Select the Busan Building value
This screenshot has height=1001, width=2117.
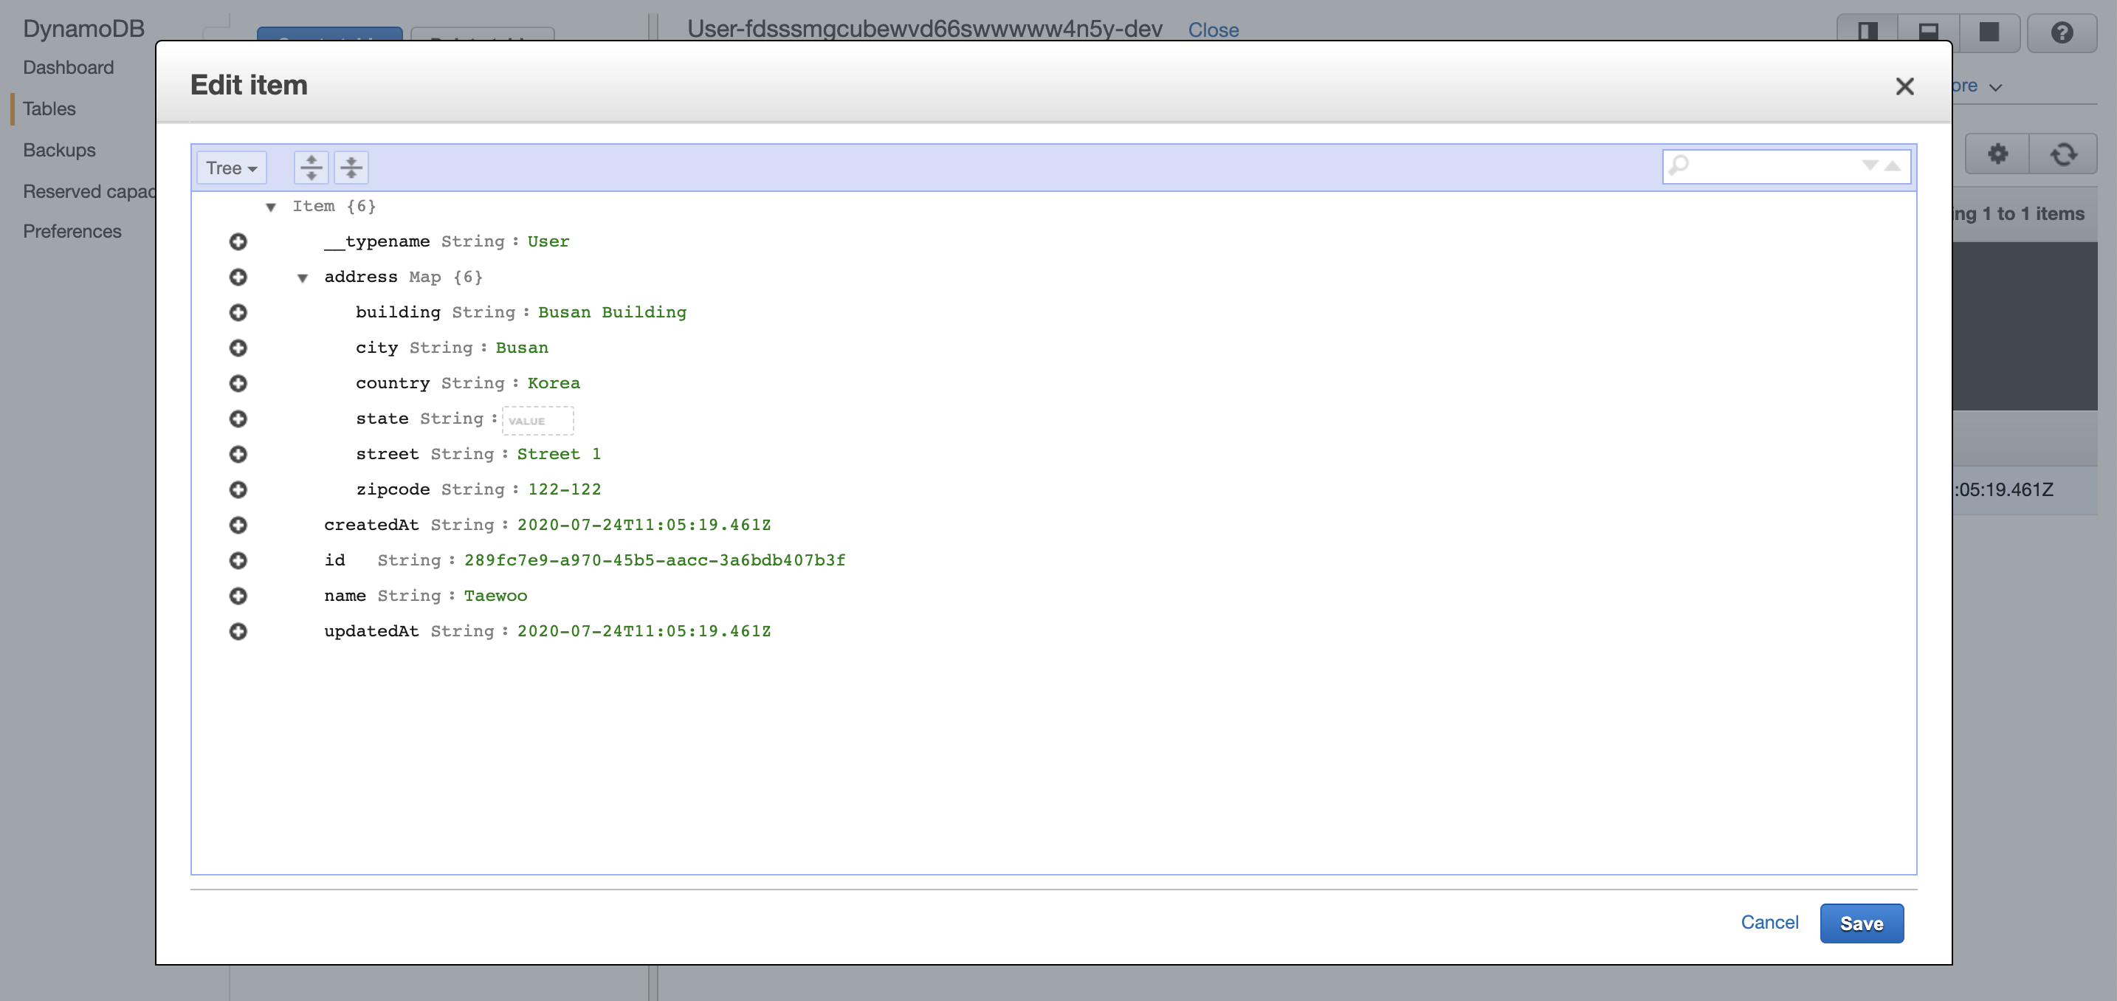pos(611,312)
